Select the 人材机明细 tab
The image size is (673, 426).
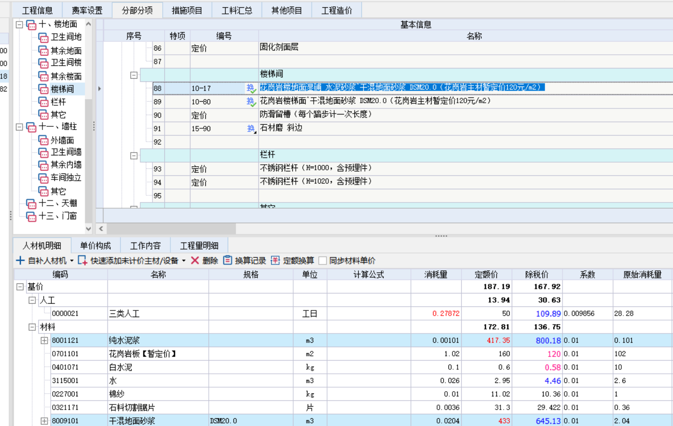click(x=42, y=245)
